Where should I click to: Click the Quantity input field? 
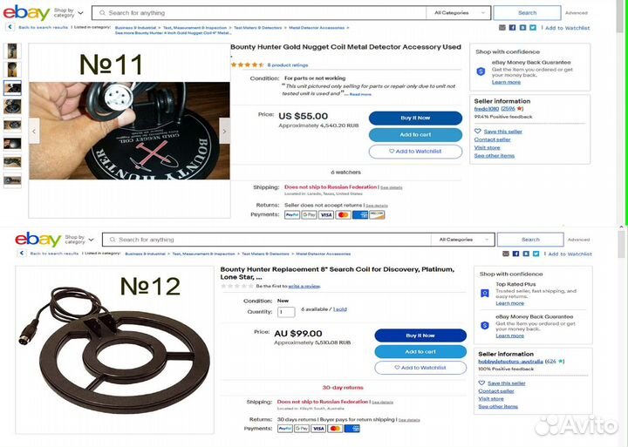(286, 312)
